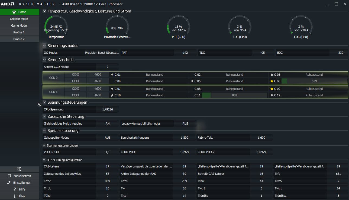Open the Über about dialog
Screen dimensions: 349x200
(20, 196)
